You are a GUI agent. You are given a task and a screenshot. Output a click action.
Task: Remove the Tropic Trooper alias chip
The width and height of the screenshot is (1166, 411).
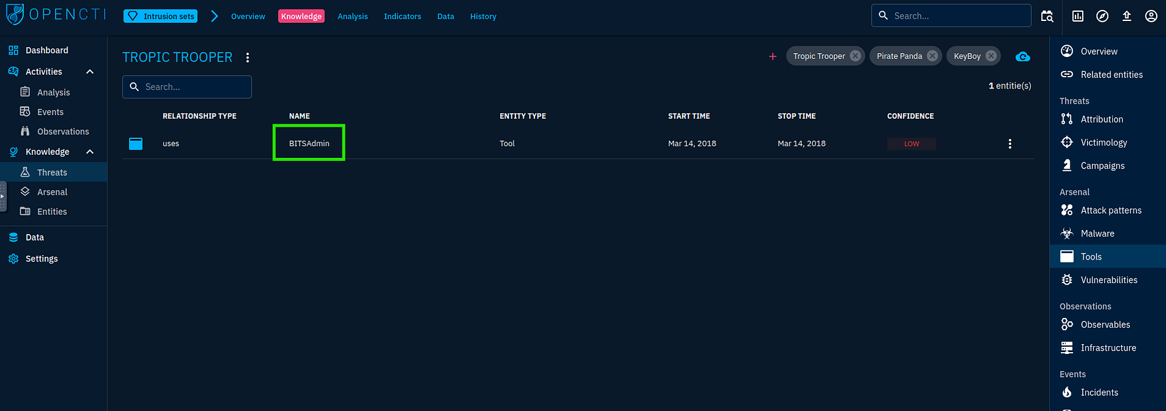pyautogui.click(x=855, y=56)
